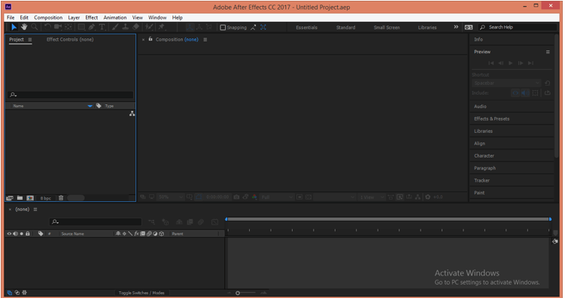Switch to the Essentials workspace
Screen dimensions: 565x301
point(307,28)
